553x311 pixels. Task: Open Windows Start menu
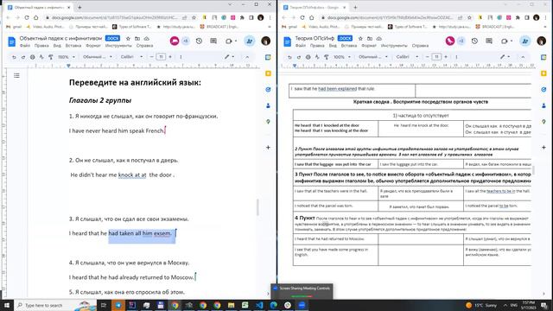pos(7,305)
